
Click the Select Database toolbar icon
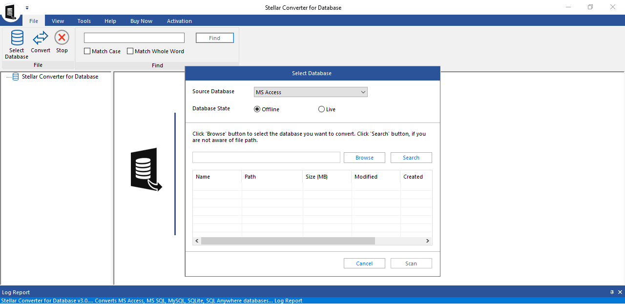tap(17, 38)
